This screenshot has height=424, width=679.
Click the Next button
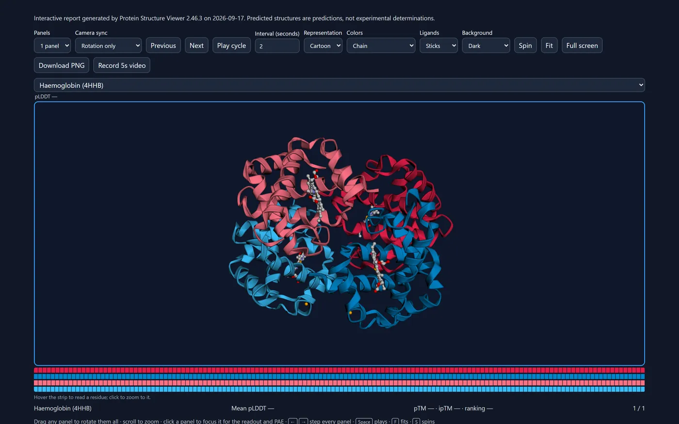(196, 46)
